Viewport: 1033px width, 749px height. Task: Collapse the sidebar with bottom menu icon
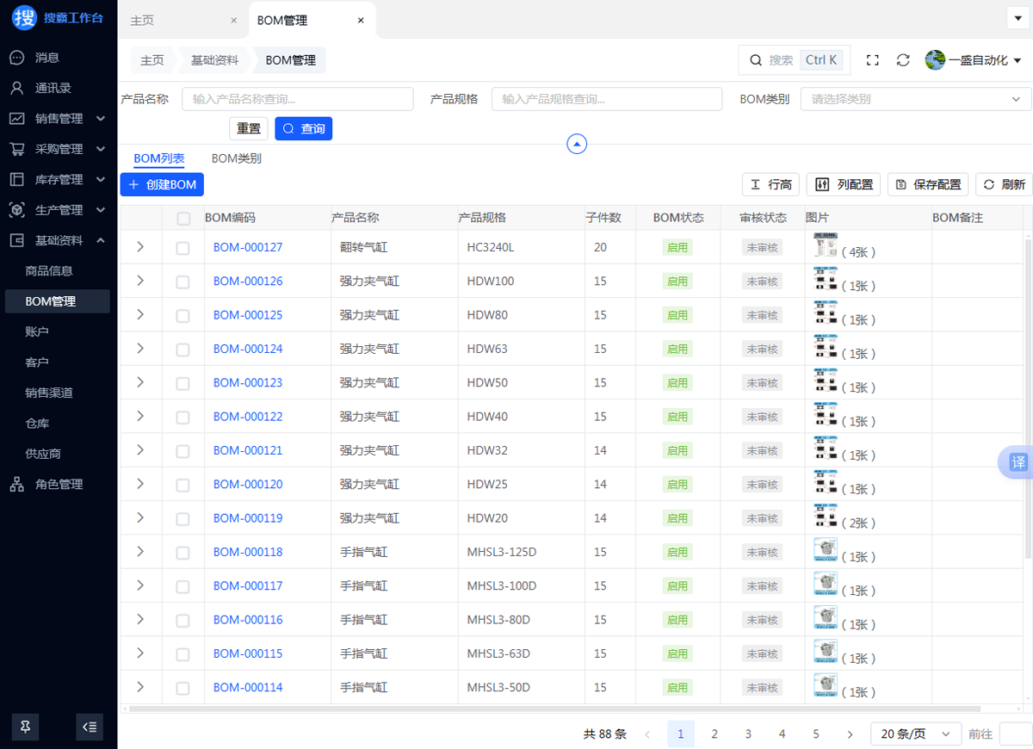(90, 727)
